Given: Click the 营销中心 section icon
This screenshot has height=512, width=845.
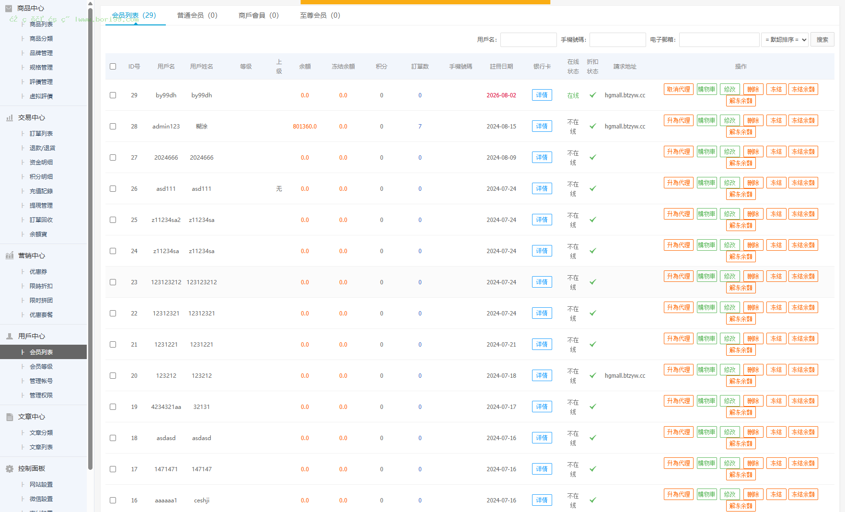Looking at the screenshot, I should click(x=10, y=256).
